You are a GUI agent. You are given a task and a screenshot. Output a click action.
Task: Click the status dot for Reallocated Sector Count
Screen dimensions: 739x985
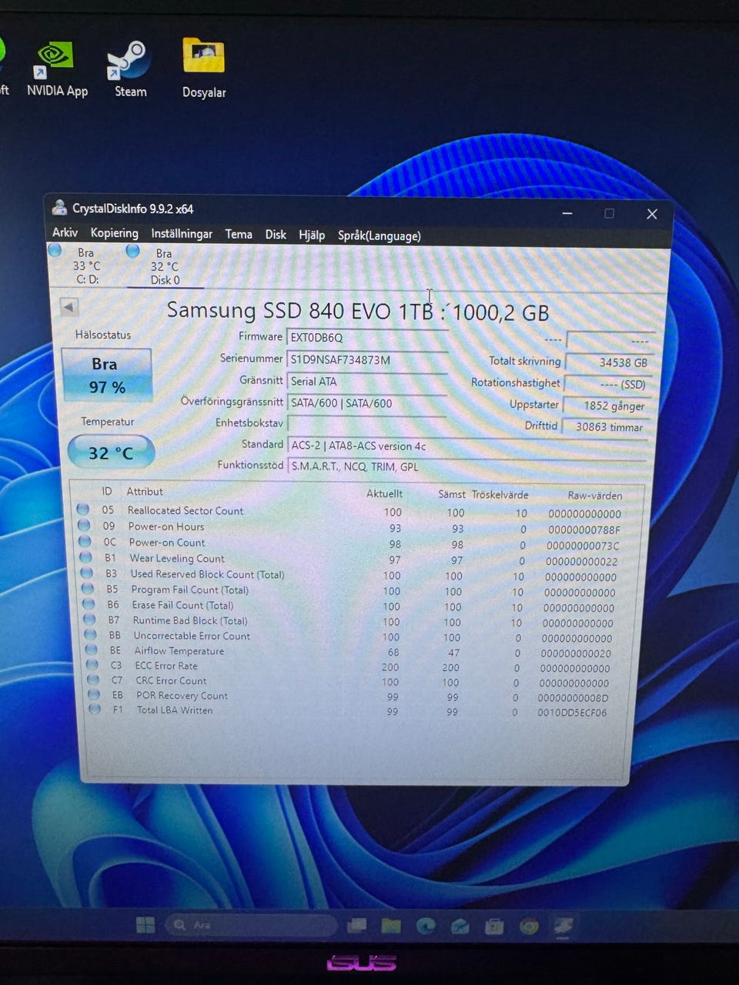coord(83,509)
